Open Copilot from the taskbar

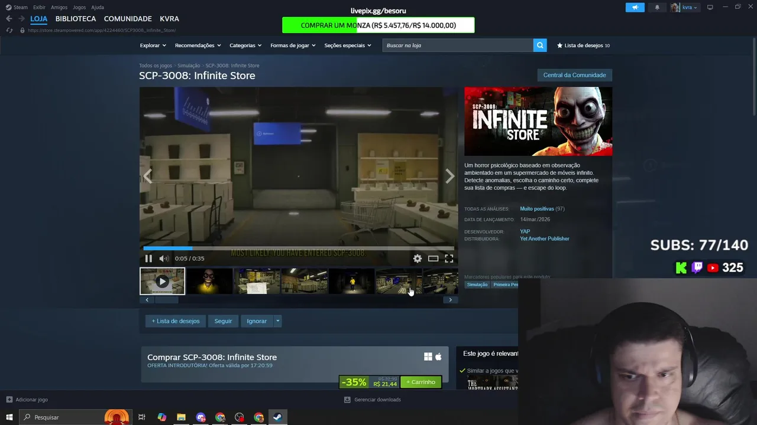pyautogui.click(x=161, y=417)
